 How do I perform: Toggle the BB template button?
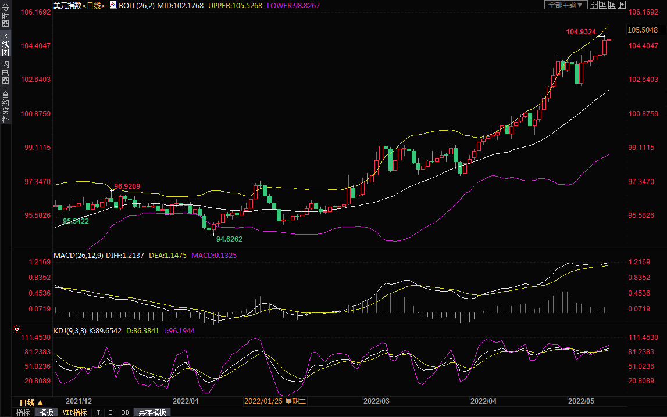point(125,412)
